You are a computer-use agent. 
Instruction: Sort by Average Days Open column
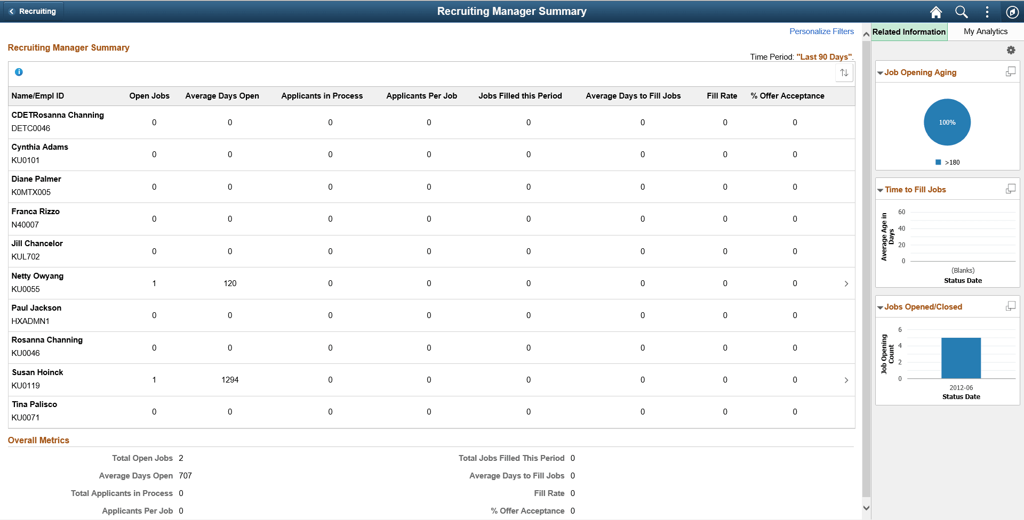[222, 96]
